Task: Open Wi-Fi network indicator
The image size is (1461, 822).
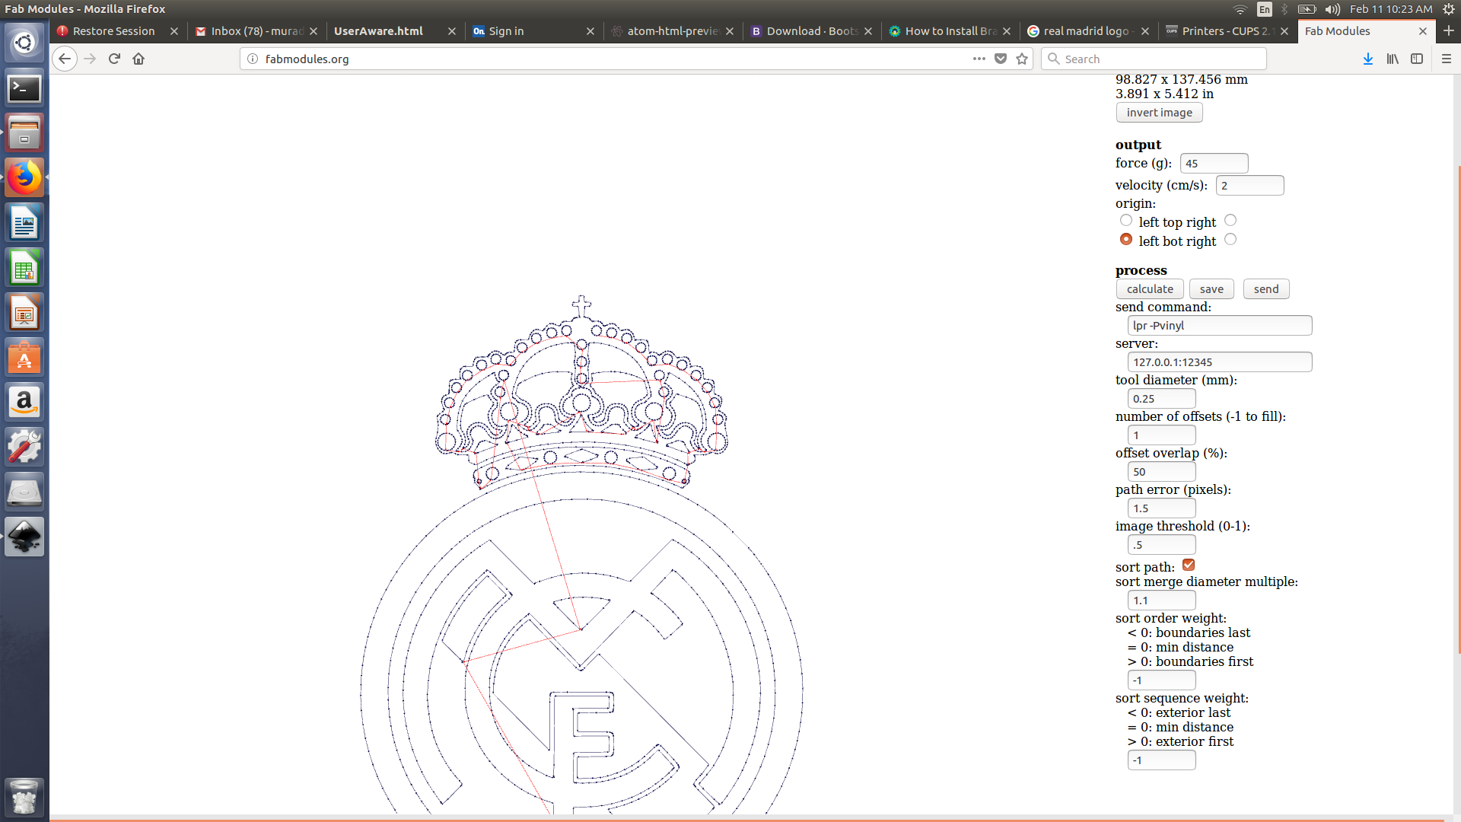Action: [1240, 9]
